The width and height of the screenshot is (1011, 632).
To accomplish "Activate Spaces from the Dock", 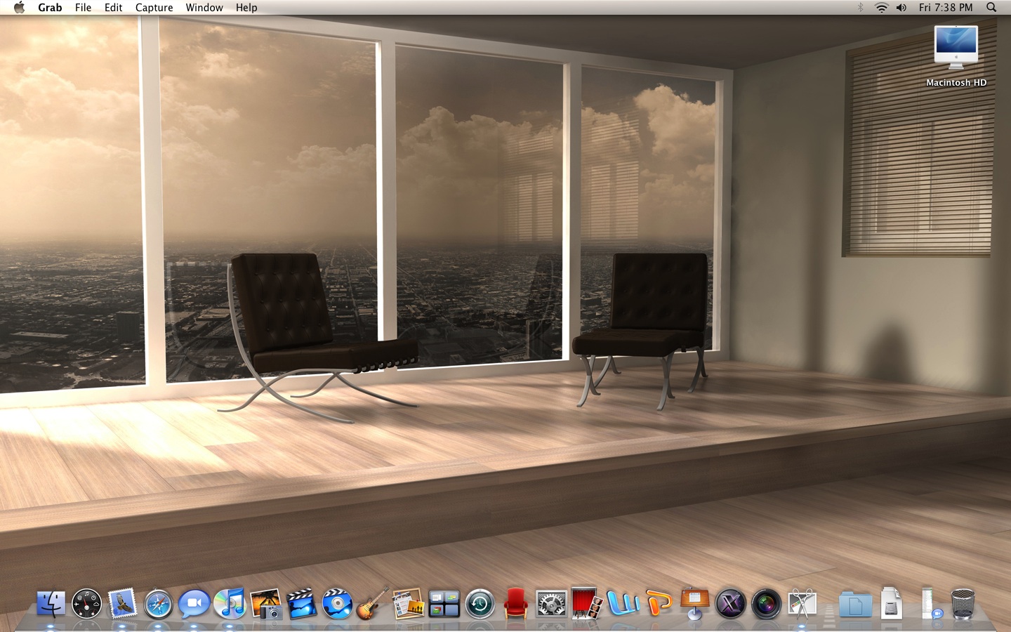I will click(444, 603).
